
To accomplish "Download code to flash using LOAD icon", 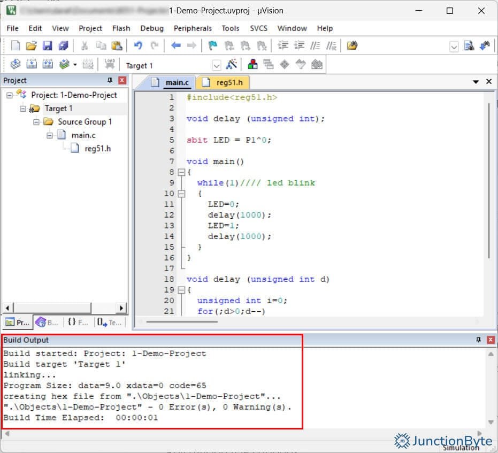I will tap(110, 64).
